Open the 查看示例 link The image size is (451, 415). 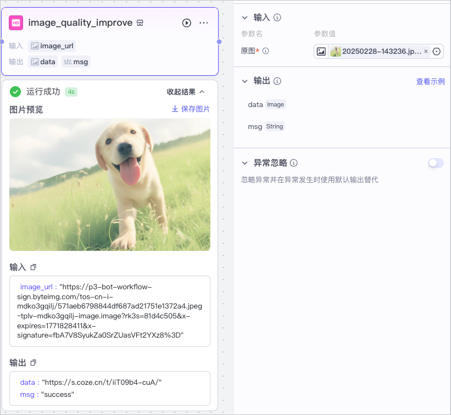click(430, 81)
